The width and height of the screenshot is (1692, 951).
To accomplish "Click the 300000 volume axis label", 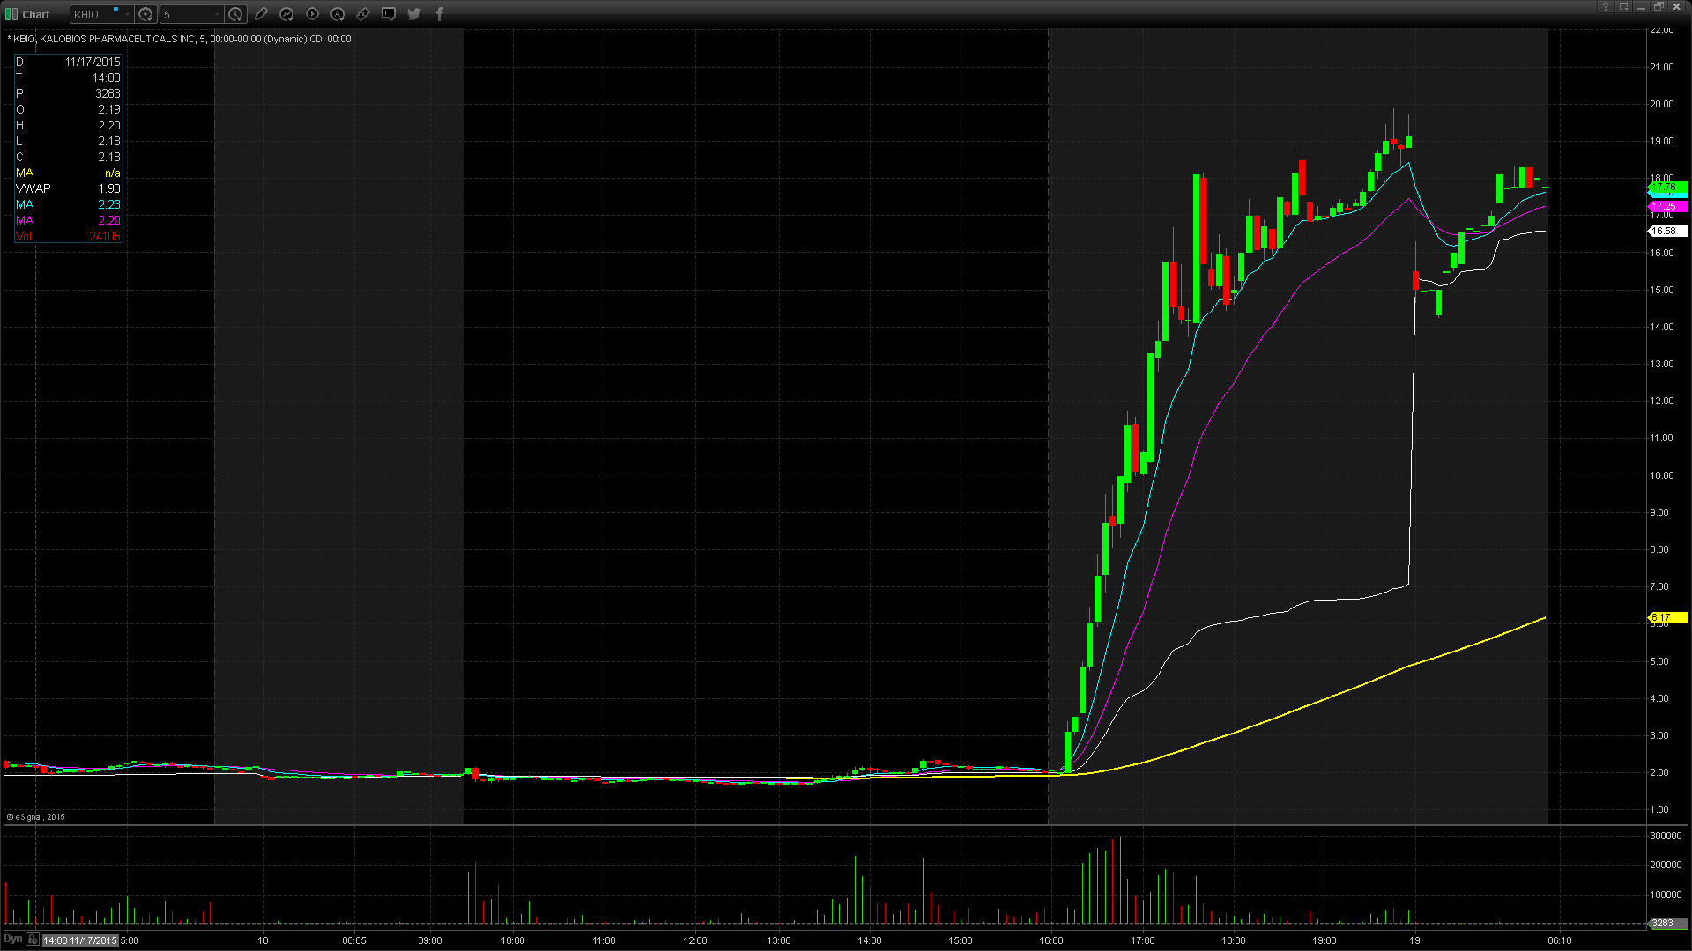I will (x=1666, y=836).
